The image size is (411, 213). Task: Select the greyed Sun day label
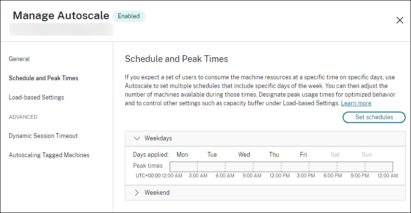pyautogui.click(x=367, y=154)
